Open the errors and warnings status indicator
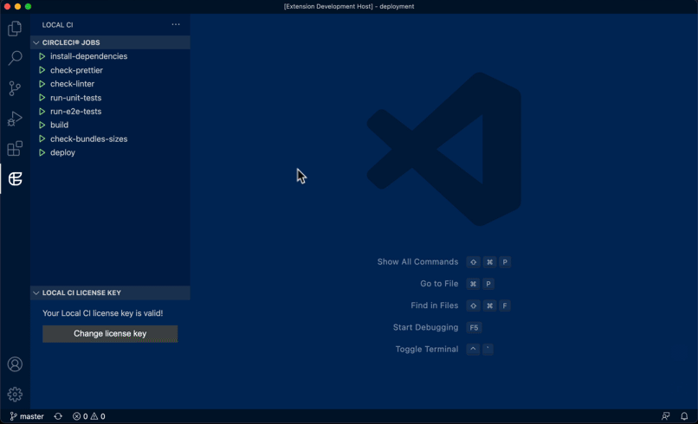The height and width of the screenshot is (424, 698). (x=89, y=416)
